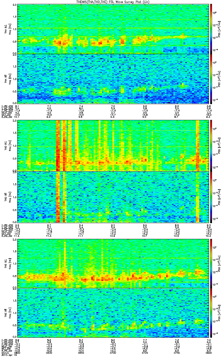
Task: Click PSD unit label of THD BII color bar
Action: [x=219, y=197]
